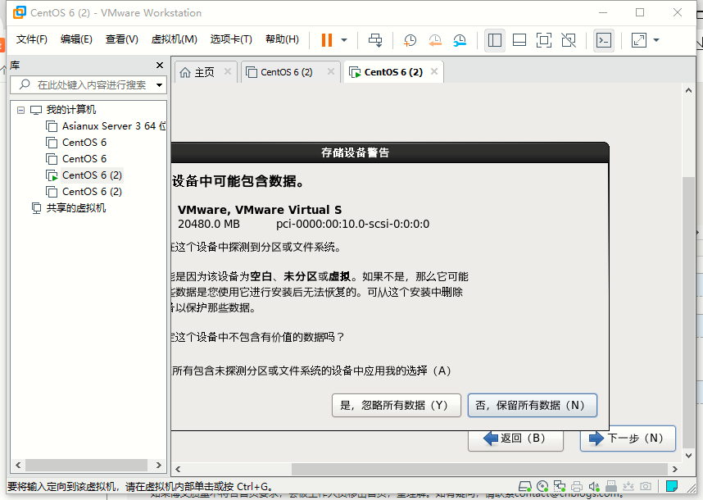Click the VM view scroll up arrow

(x=688, y=91)
